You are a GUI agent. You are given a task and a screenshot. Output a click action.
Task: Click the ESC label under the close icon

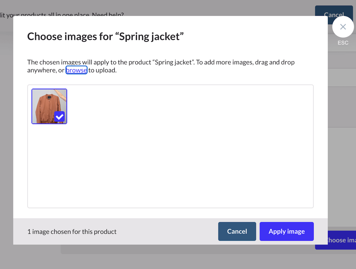tap(343, 43)
